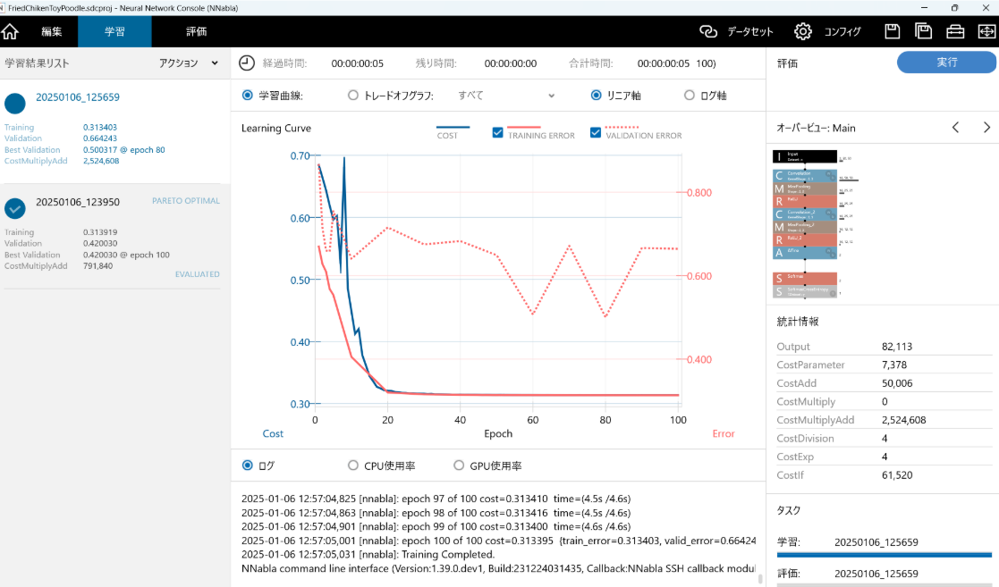Viewport: 999px width, 587px height.
Task: Toggle the VALIDATION ERROR checkbox
Action: 595,132
